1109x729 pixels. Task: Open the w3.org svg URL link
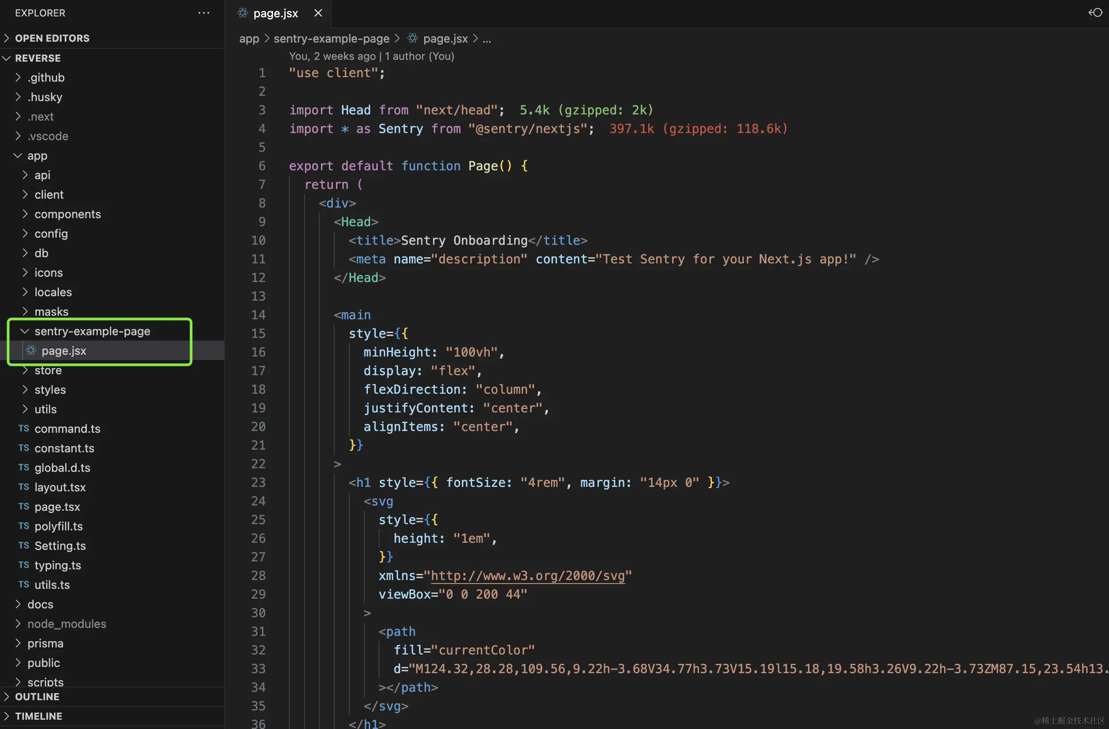(527, 576)
